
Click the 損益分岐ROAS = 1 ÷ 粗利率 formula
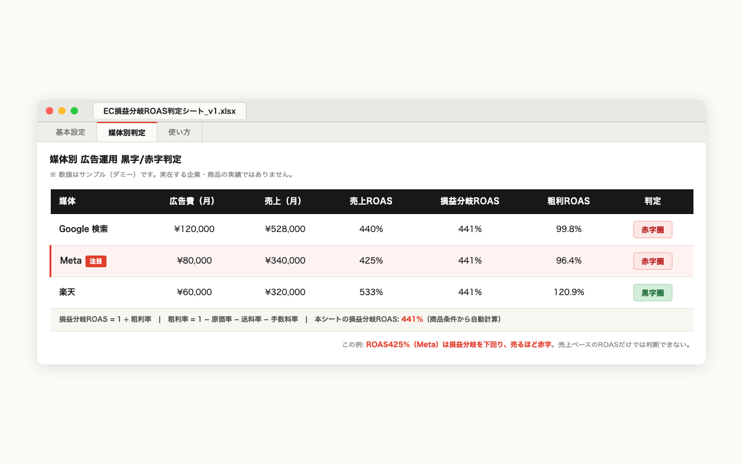pyautogui.click(x=105, y=319)
